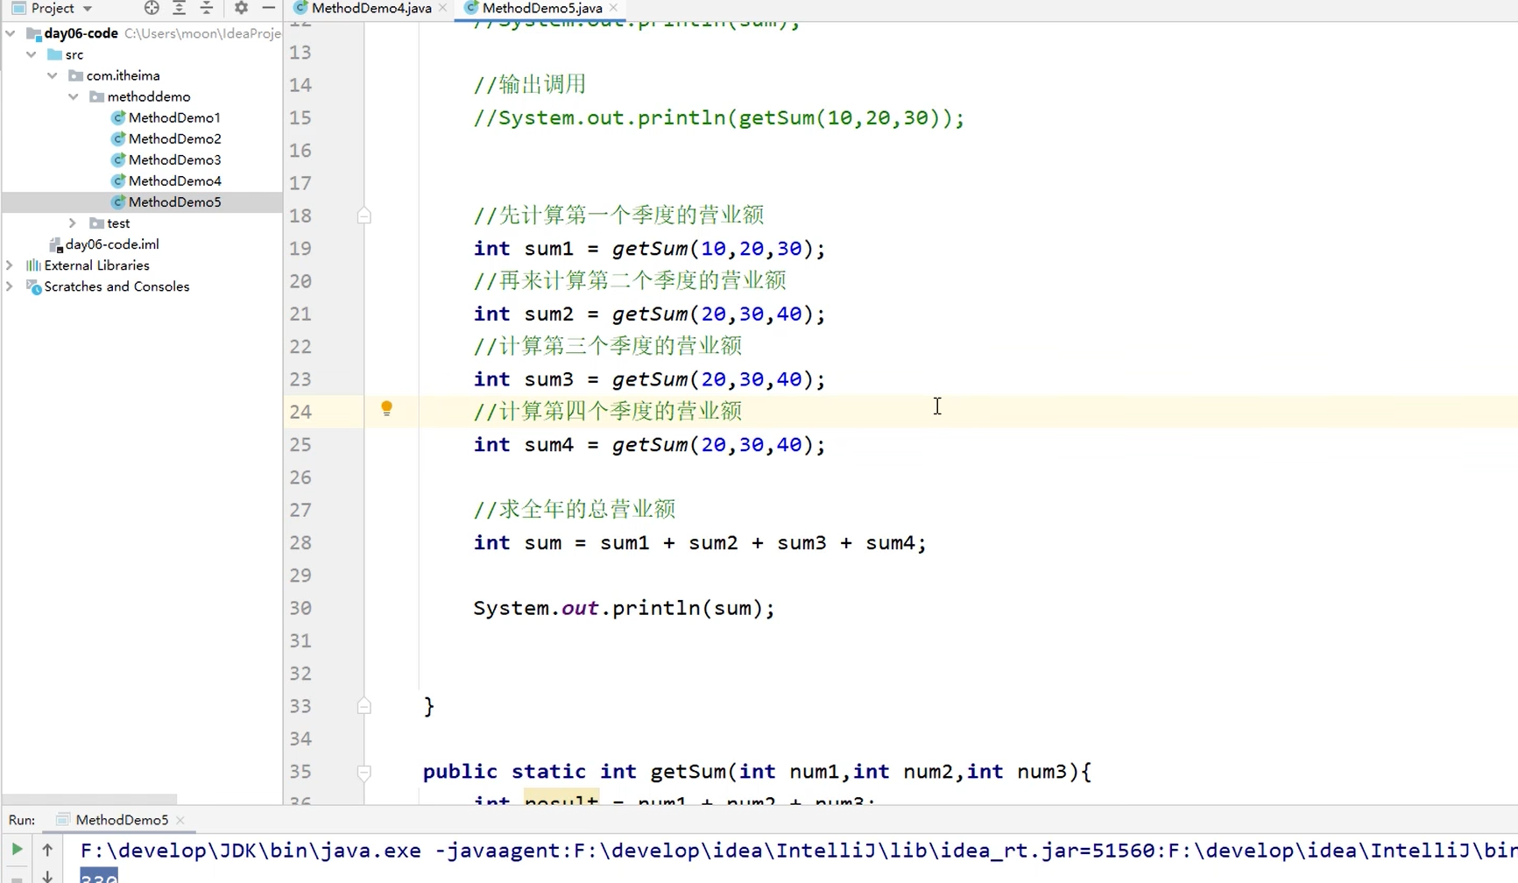Expand External Libraries
This screenshot has height=883, width=1518.
9,265
